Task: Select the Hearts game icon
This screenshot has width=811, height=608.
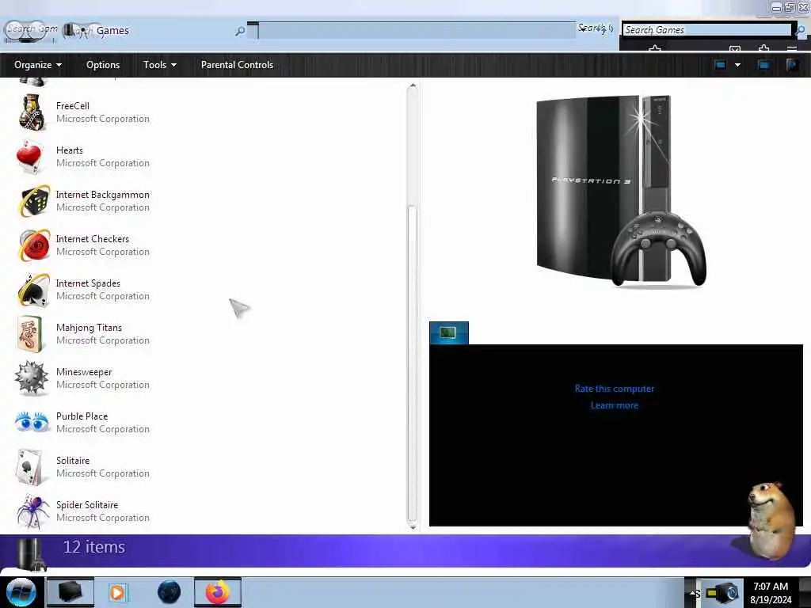Action: click(30, 157)
